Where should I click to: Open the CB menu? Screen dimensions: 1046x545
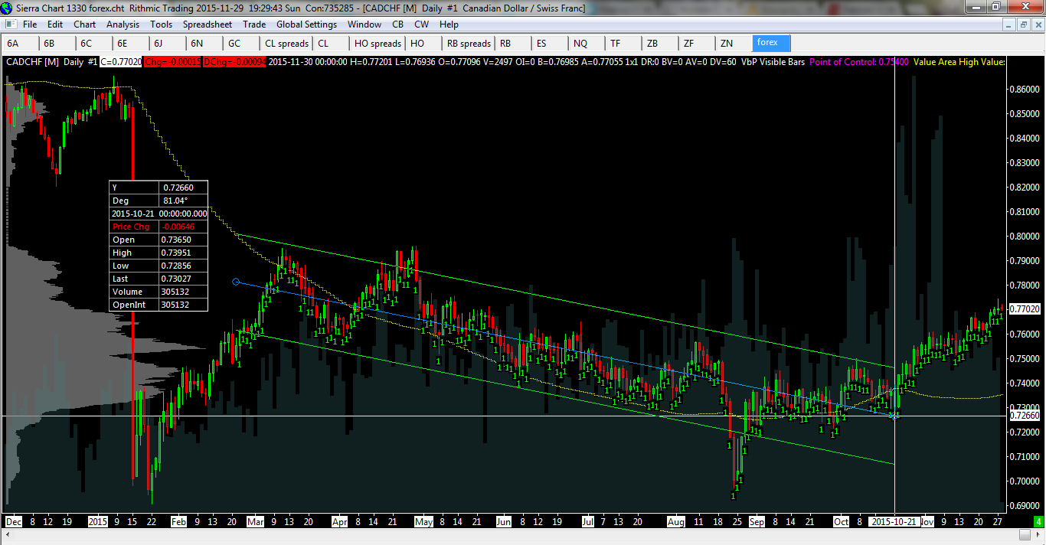[397, 24]
